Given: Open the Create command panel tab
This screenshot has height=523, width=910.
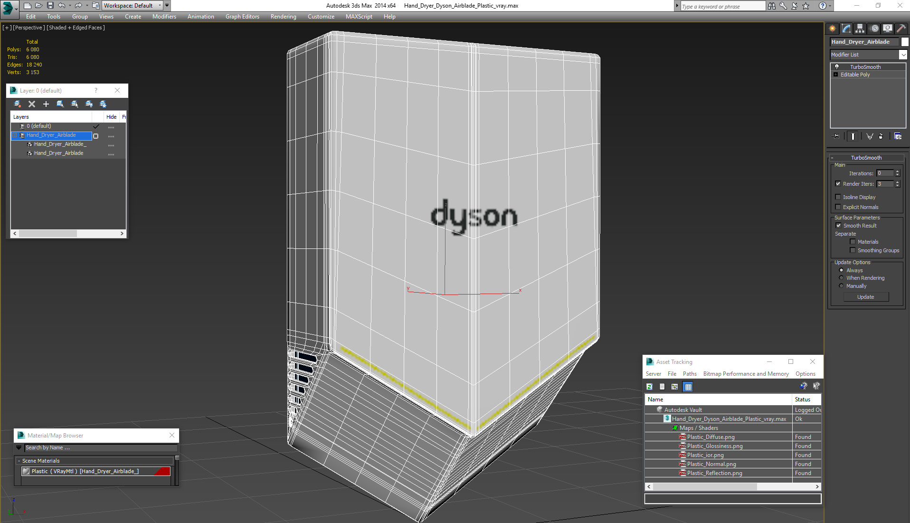Looking at the screenshot, I should pyautogui.click(x=833, y=29).
